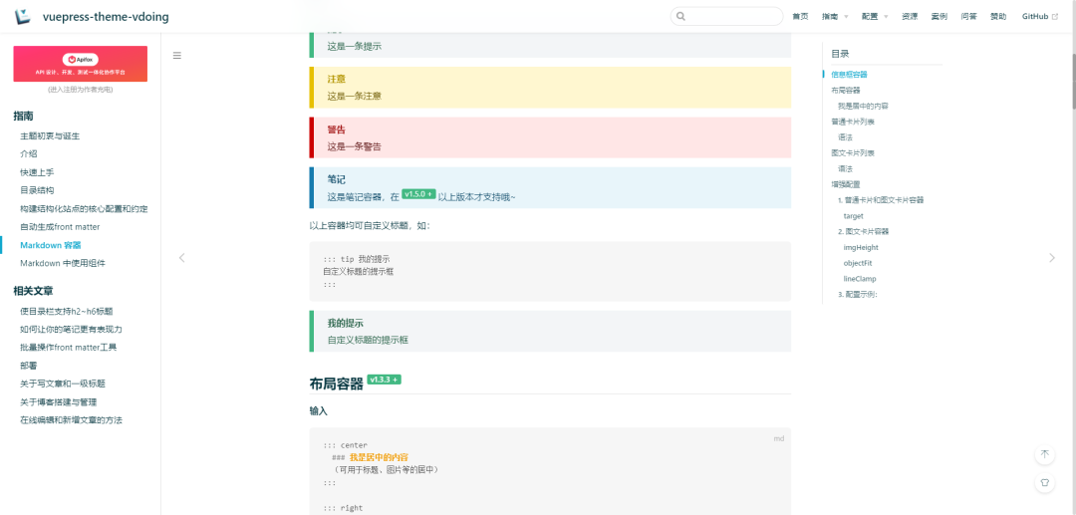Click the v1.3.3 + badge beside 布局容器

click(x=385, y=380)
